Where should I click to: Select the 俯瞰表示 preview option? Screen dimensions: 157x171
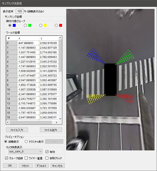pos(6,142)
